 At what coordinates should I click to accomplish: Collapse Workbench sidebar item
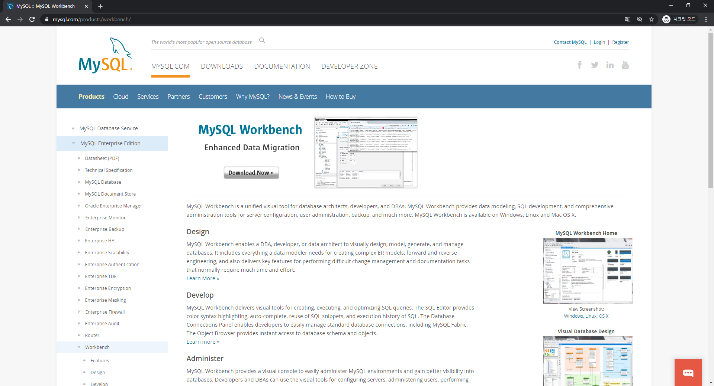(x=79, y=347)
